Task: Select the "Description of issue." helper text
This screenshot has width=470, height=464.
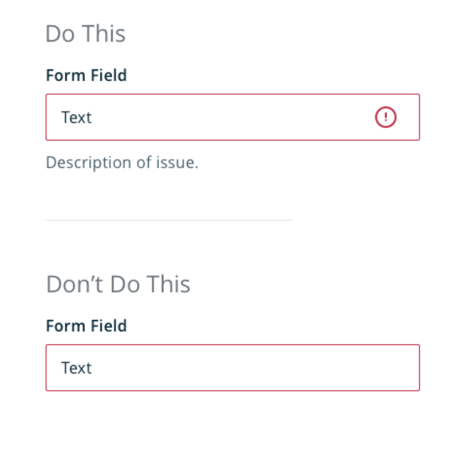Action: tap(122, 163)
